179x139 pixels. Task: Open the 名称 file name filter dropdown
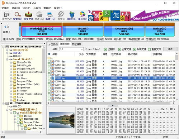pos(82,49)
